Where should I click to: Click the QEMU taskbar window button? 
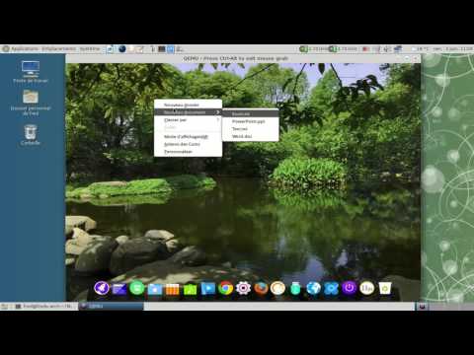[112, 306]
